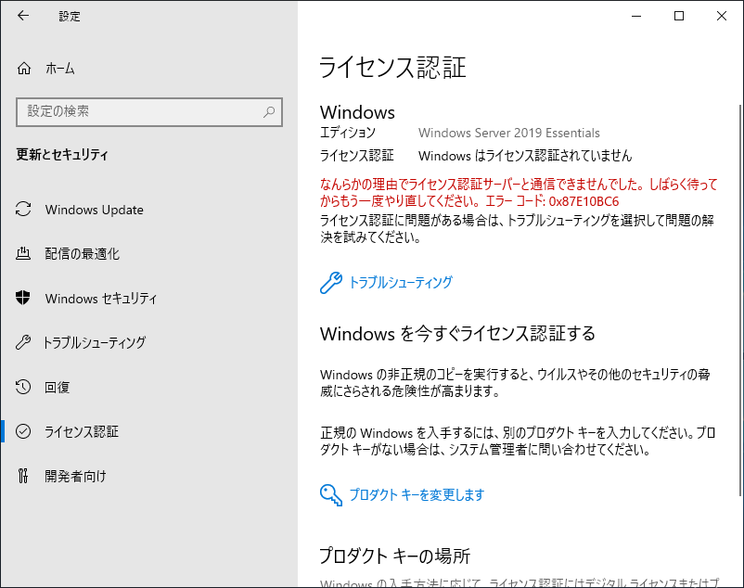Click the 設定の検索 search box
The width and height of the screenshot is (744, 588).
tap(149, 112)
